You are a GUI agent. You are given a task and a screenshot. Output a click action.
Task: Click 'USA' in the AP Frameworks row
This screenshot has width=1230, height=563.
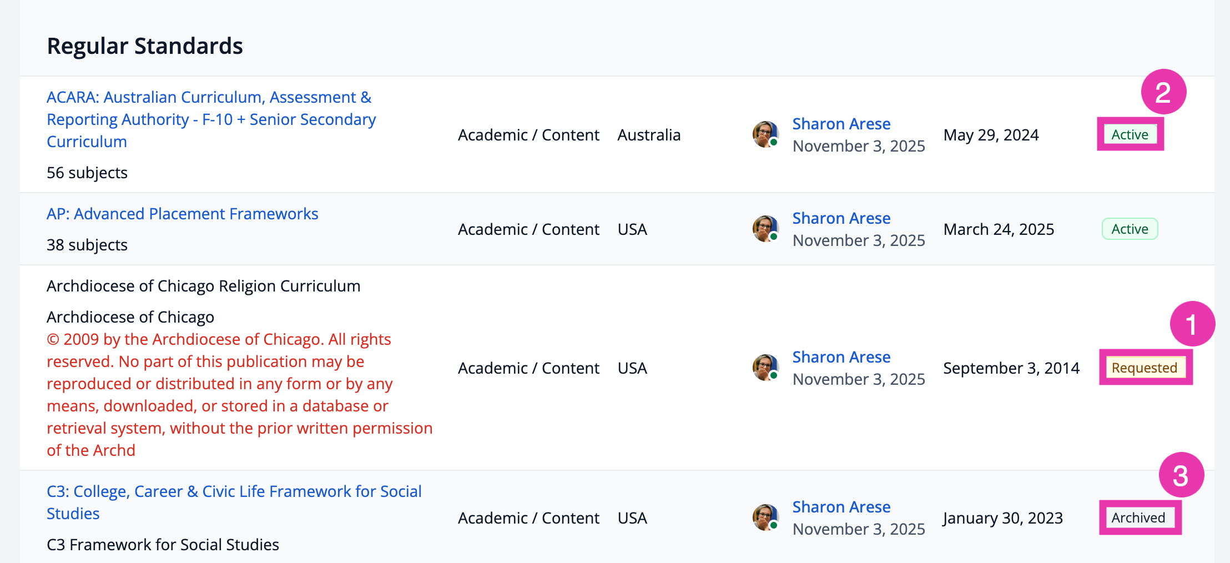pos(632,229)
